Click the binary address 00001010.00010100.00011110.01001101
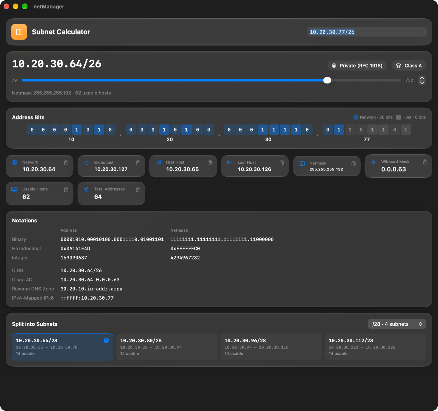This screenshot has height=411, width=438. 112,239
